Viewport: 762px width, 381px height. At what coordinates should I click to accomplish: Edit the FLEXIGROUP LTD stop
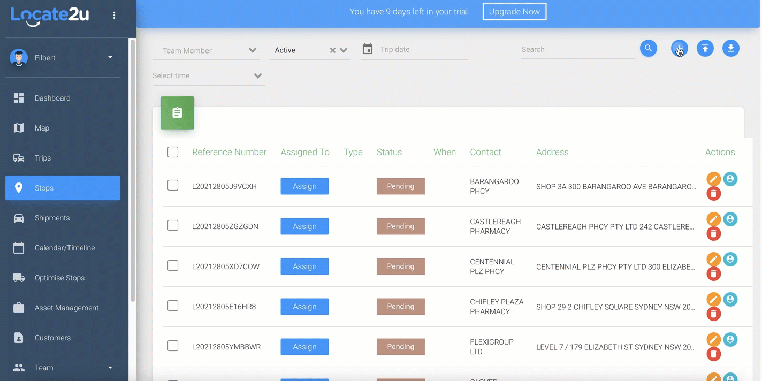(713, 340)
